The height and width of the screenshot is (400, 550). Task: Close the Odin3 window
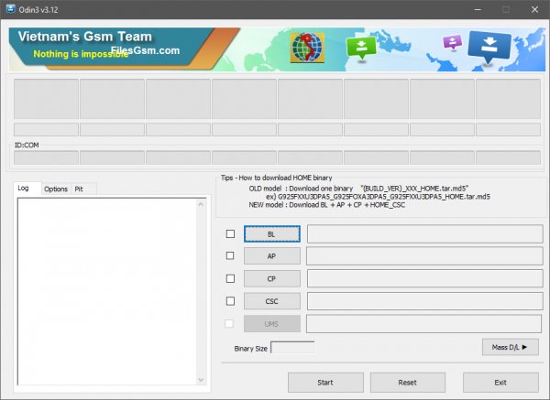[534, 9]
